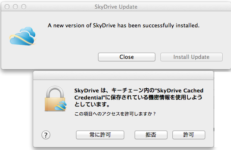Zoom SkyDrive Update window with the third title-bar button
The image size is (231, 150).
tap(24, 7)
